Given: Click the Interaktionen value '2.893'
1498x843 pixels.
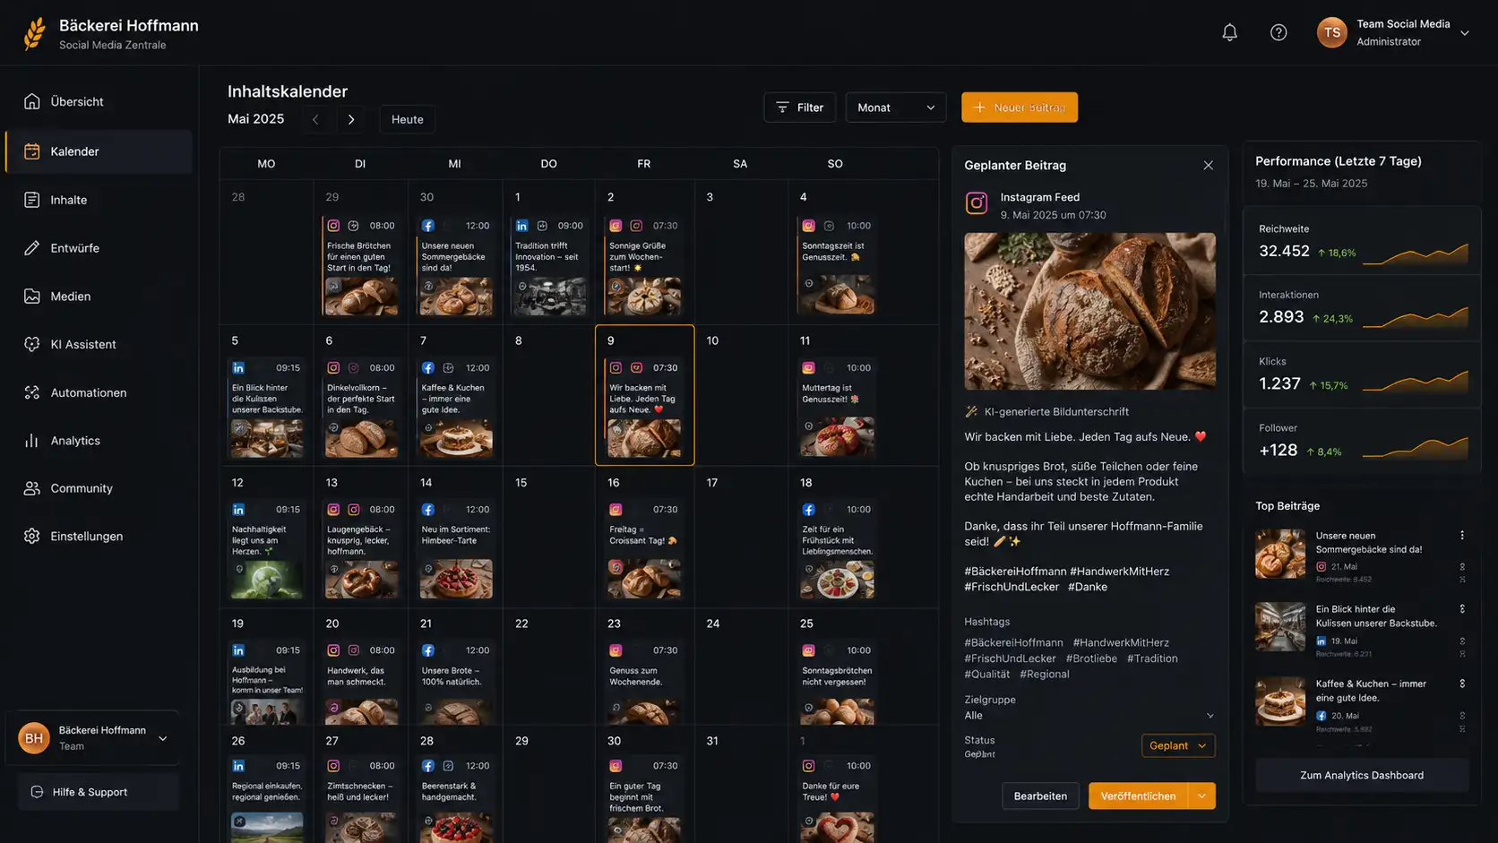Looking at the screenshot, I should (1281, 317).
